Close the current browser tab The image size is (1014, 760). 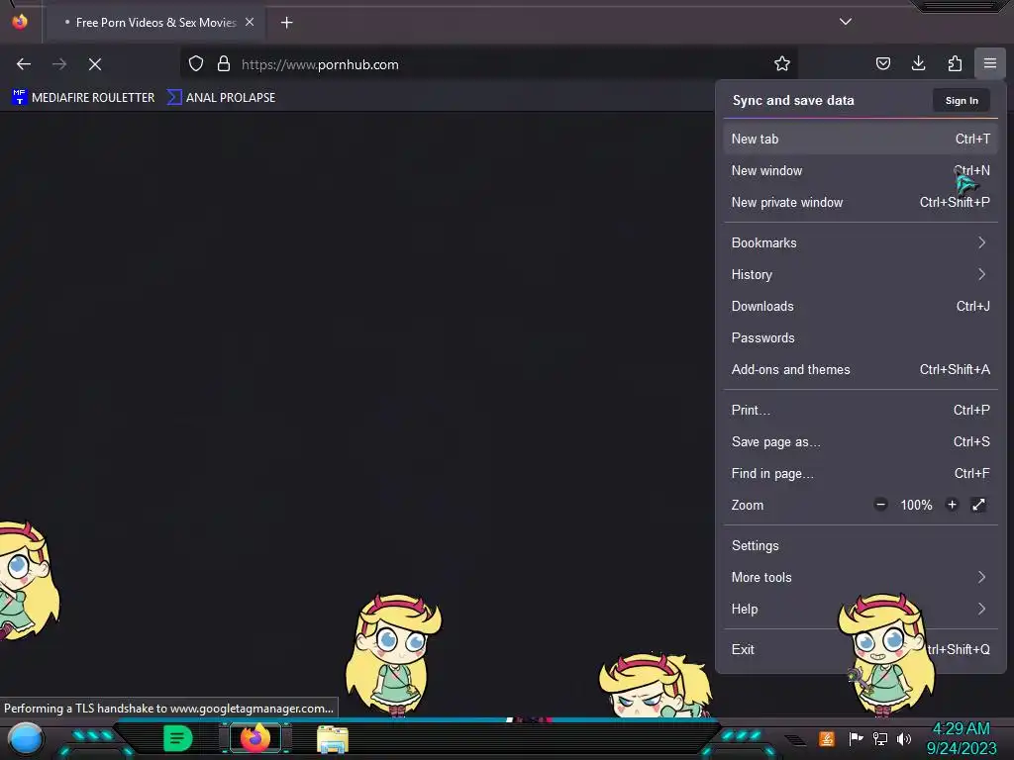[250, 22]
